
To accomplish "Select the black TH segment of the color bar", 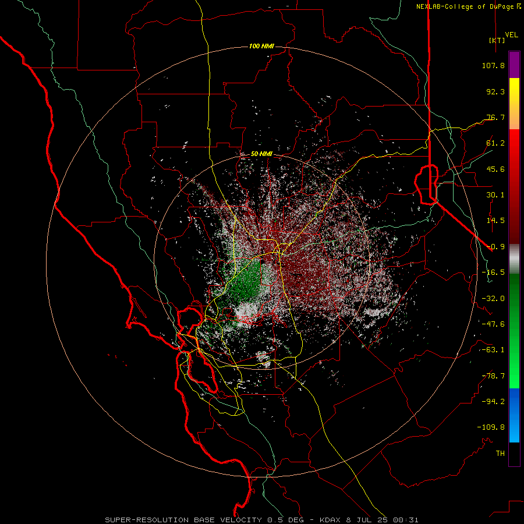I will (514, 454).
